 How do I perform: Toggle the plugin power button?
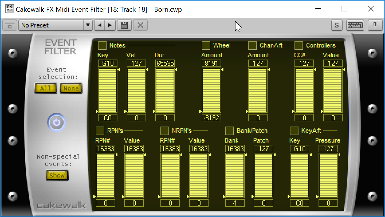click(56, 122)
